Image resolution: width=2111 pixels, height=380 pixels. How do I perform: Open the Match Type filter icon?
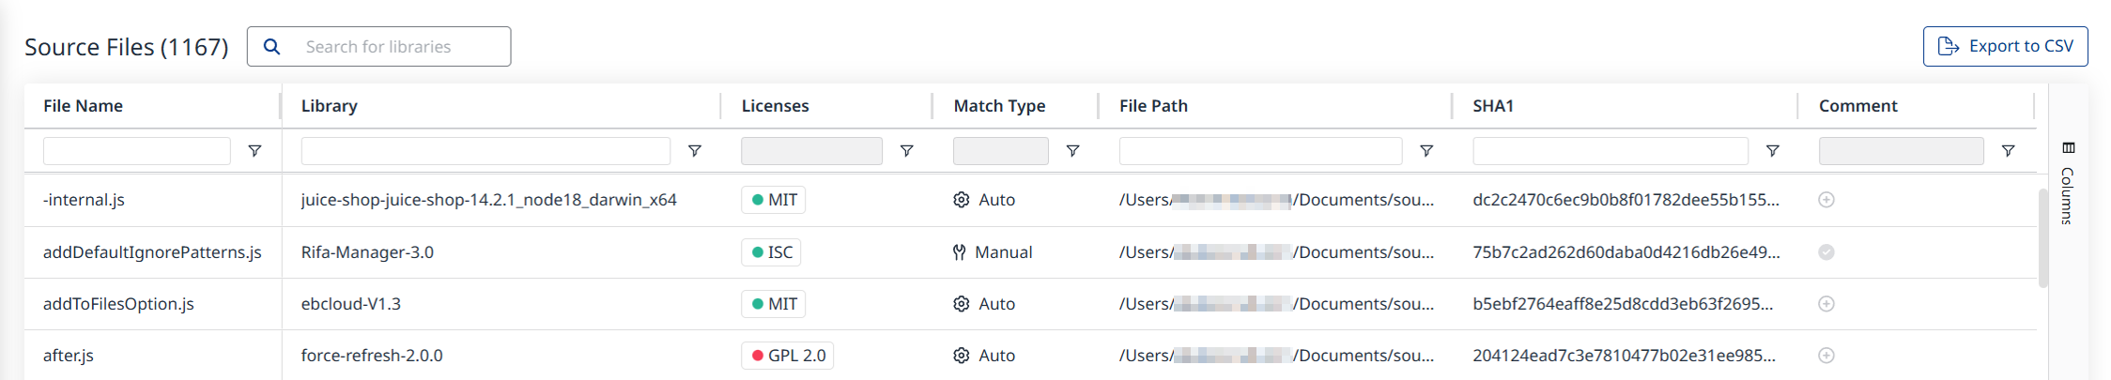pyautogui.click(x=1072, y=151)
